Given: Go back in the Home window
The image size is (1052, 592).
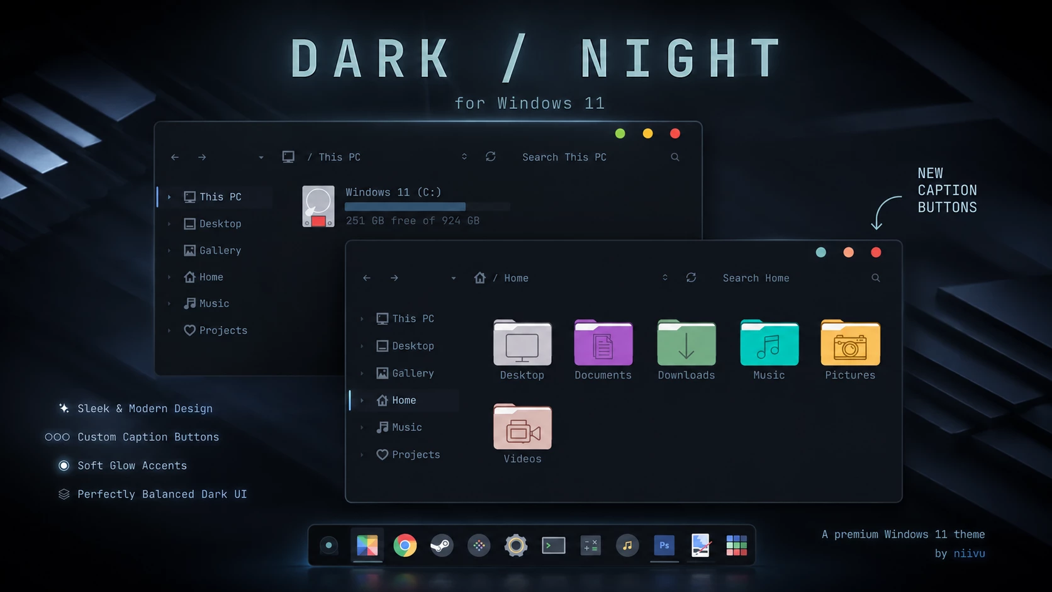Looking at the screenshot, I should point(367,278).
